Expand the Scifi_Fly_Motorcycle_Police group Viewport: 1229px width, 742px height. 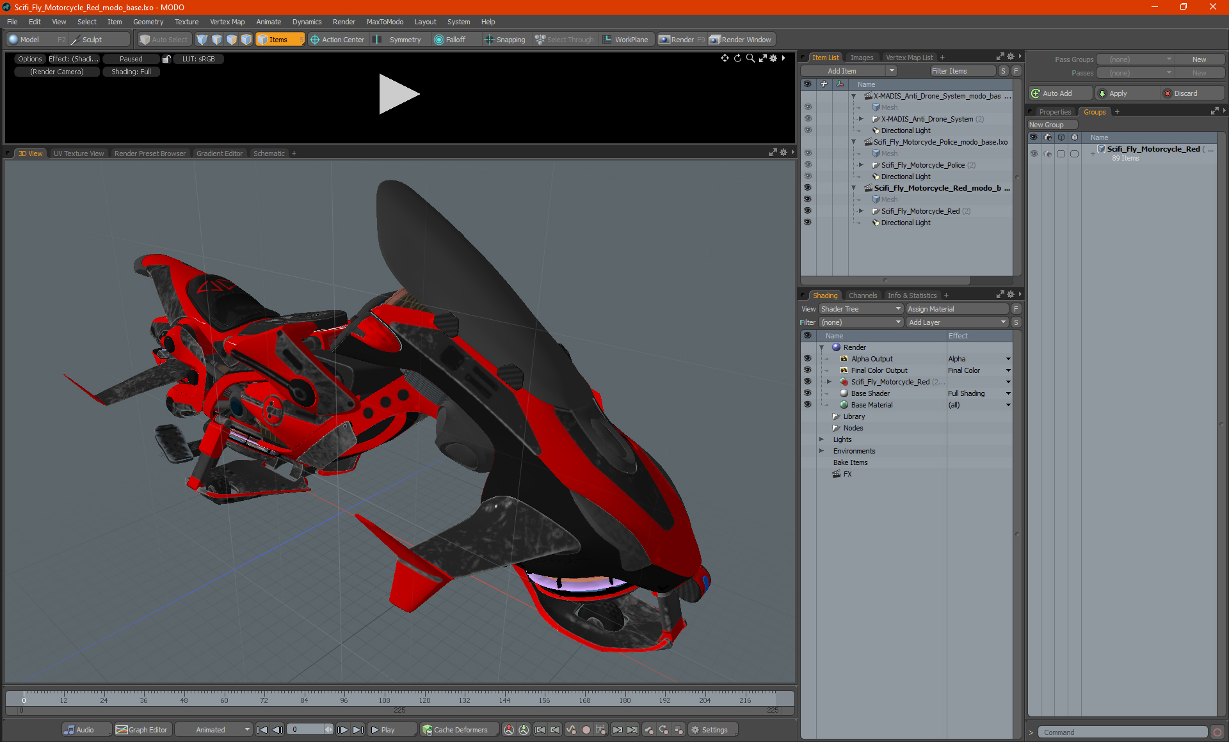861,165
